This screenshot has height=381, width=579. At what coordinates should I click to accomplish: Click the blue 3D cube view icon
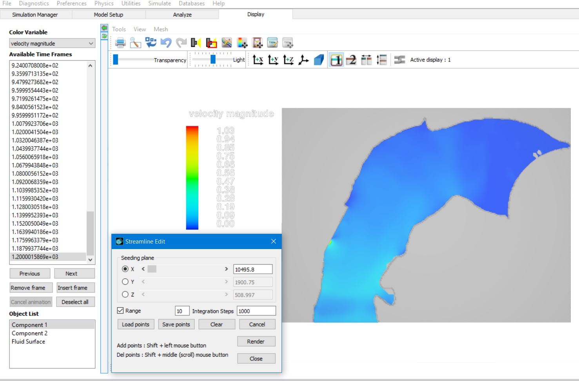[319, 60]
